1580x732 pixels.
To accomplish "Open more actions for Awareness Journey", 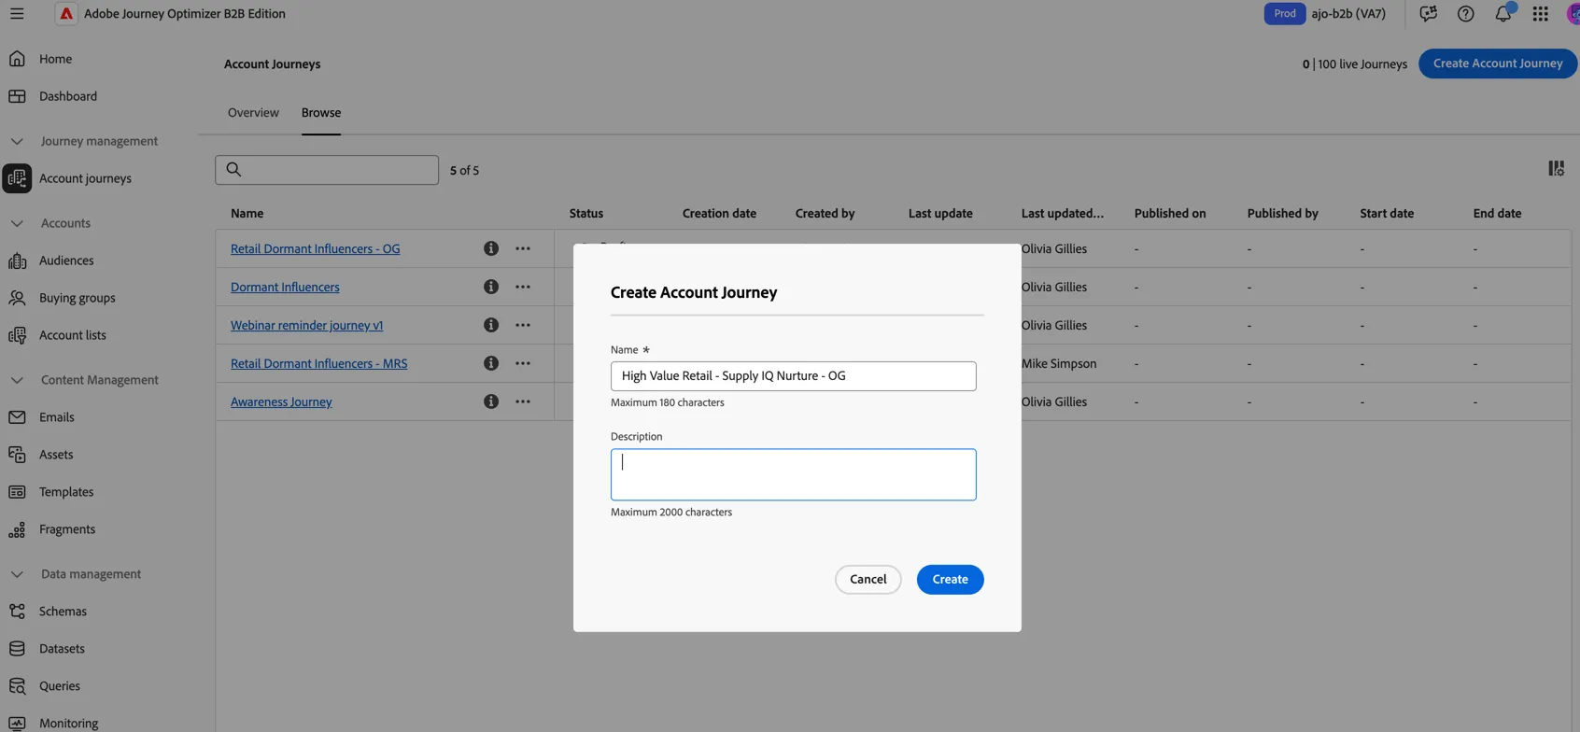I will pos(523,401).
